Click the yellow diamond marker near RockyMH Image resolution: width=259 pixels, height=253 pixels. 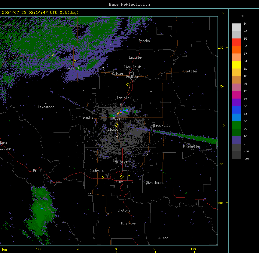tap(75, 61)
